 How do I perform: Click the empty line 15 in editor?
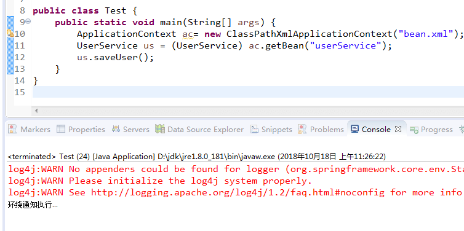[x=248, y=92]
